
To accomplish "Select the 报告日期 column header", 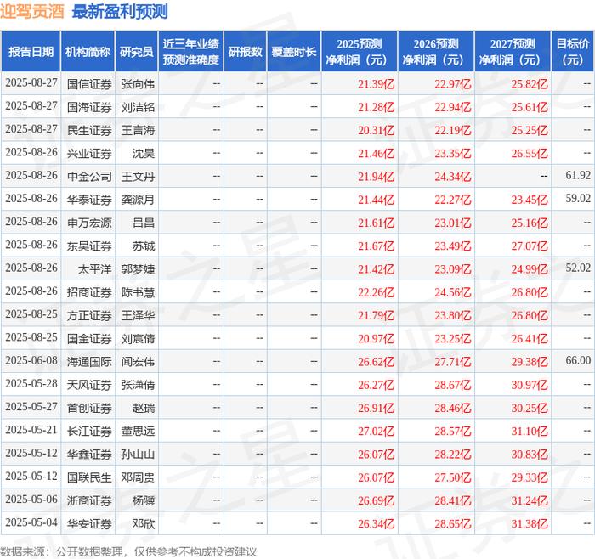I will [x=31, y=52].
